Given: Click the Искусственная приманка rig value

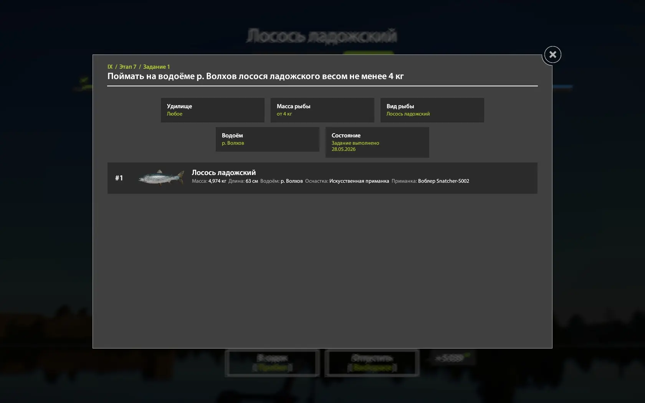Looking at the screenshot, I should click(359, 181).
